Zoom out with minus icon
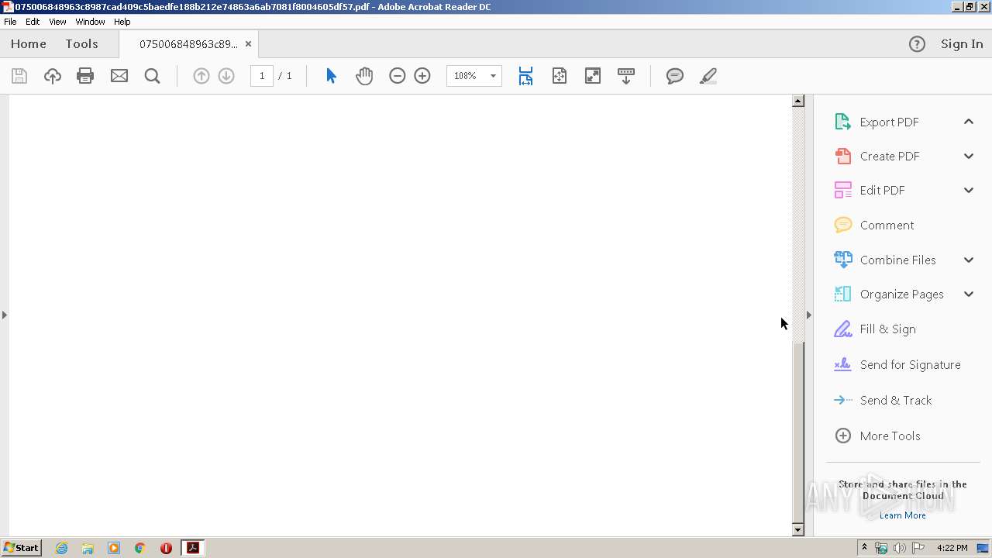The image size is (992, 558). coord(398,76)
